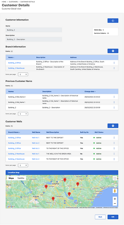Image resolution: width=124 pixels, height=225 pixels.
Task: Click Building_2 Old_Name 2 name cell
Action: (17, 97)
